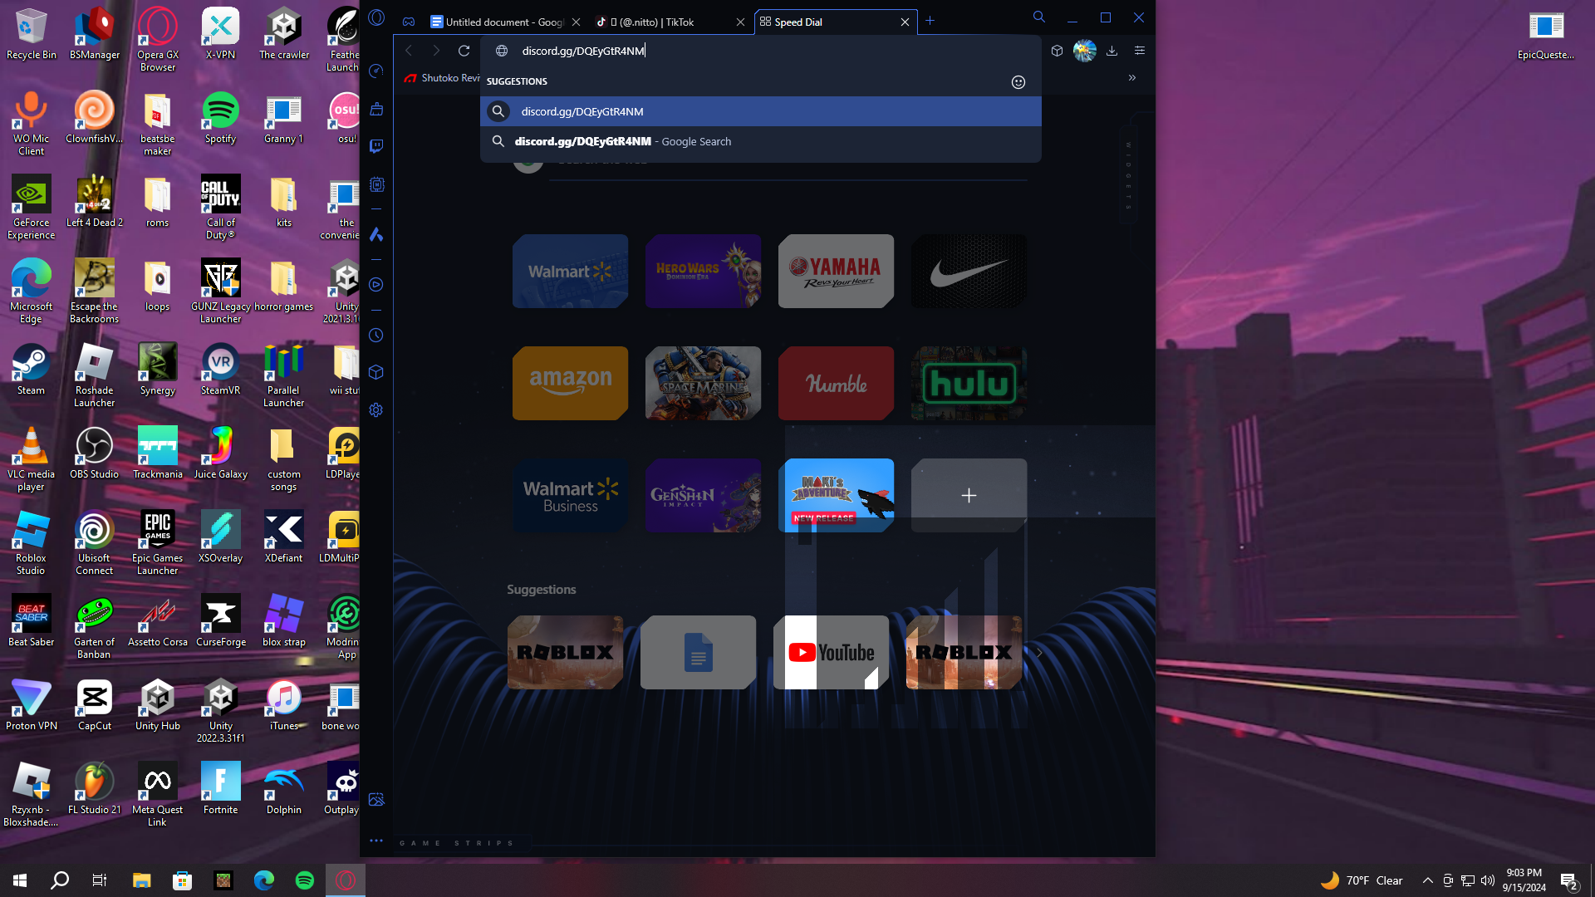Reload the current page
The image size is (1595, 897).
point(464,51)
